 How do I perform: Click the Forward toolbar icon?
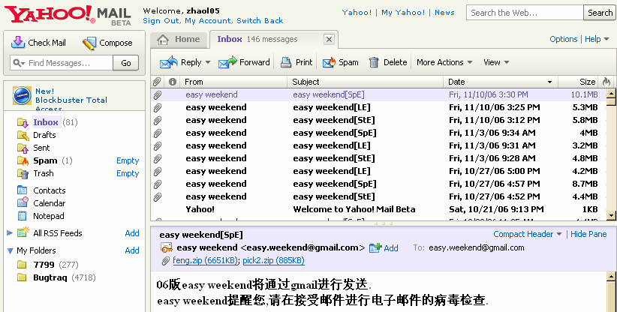[x=227, y=63]
